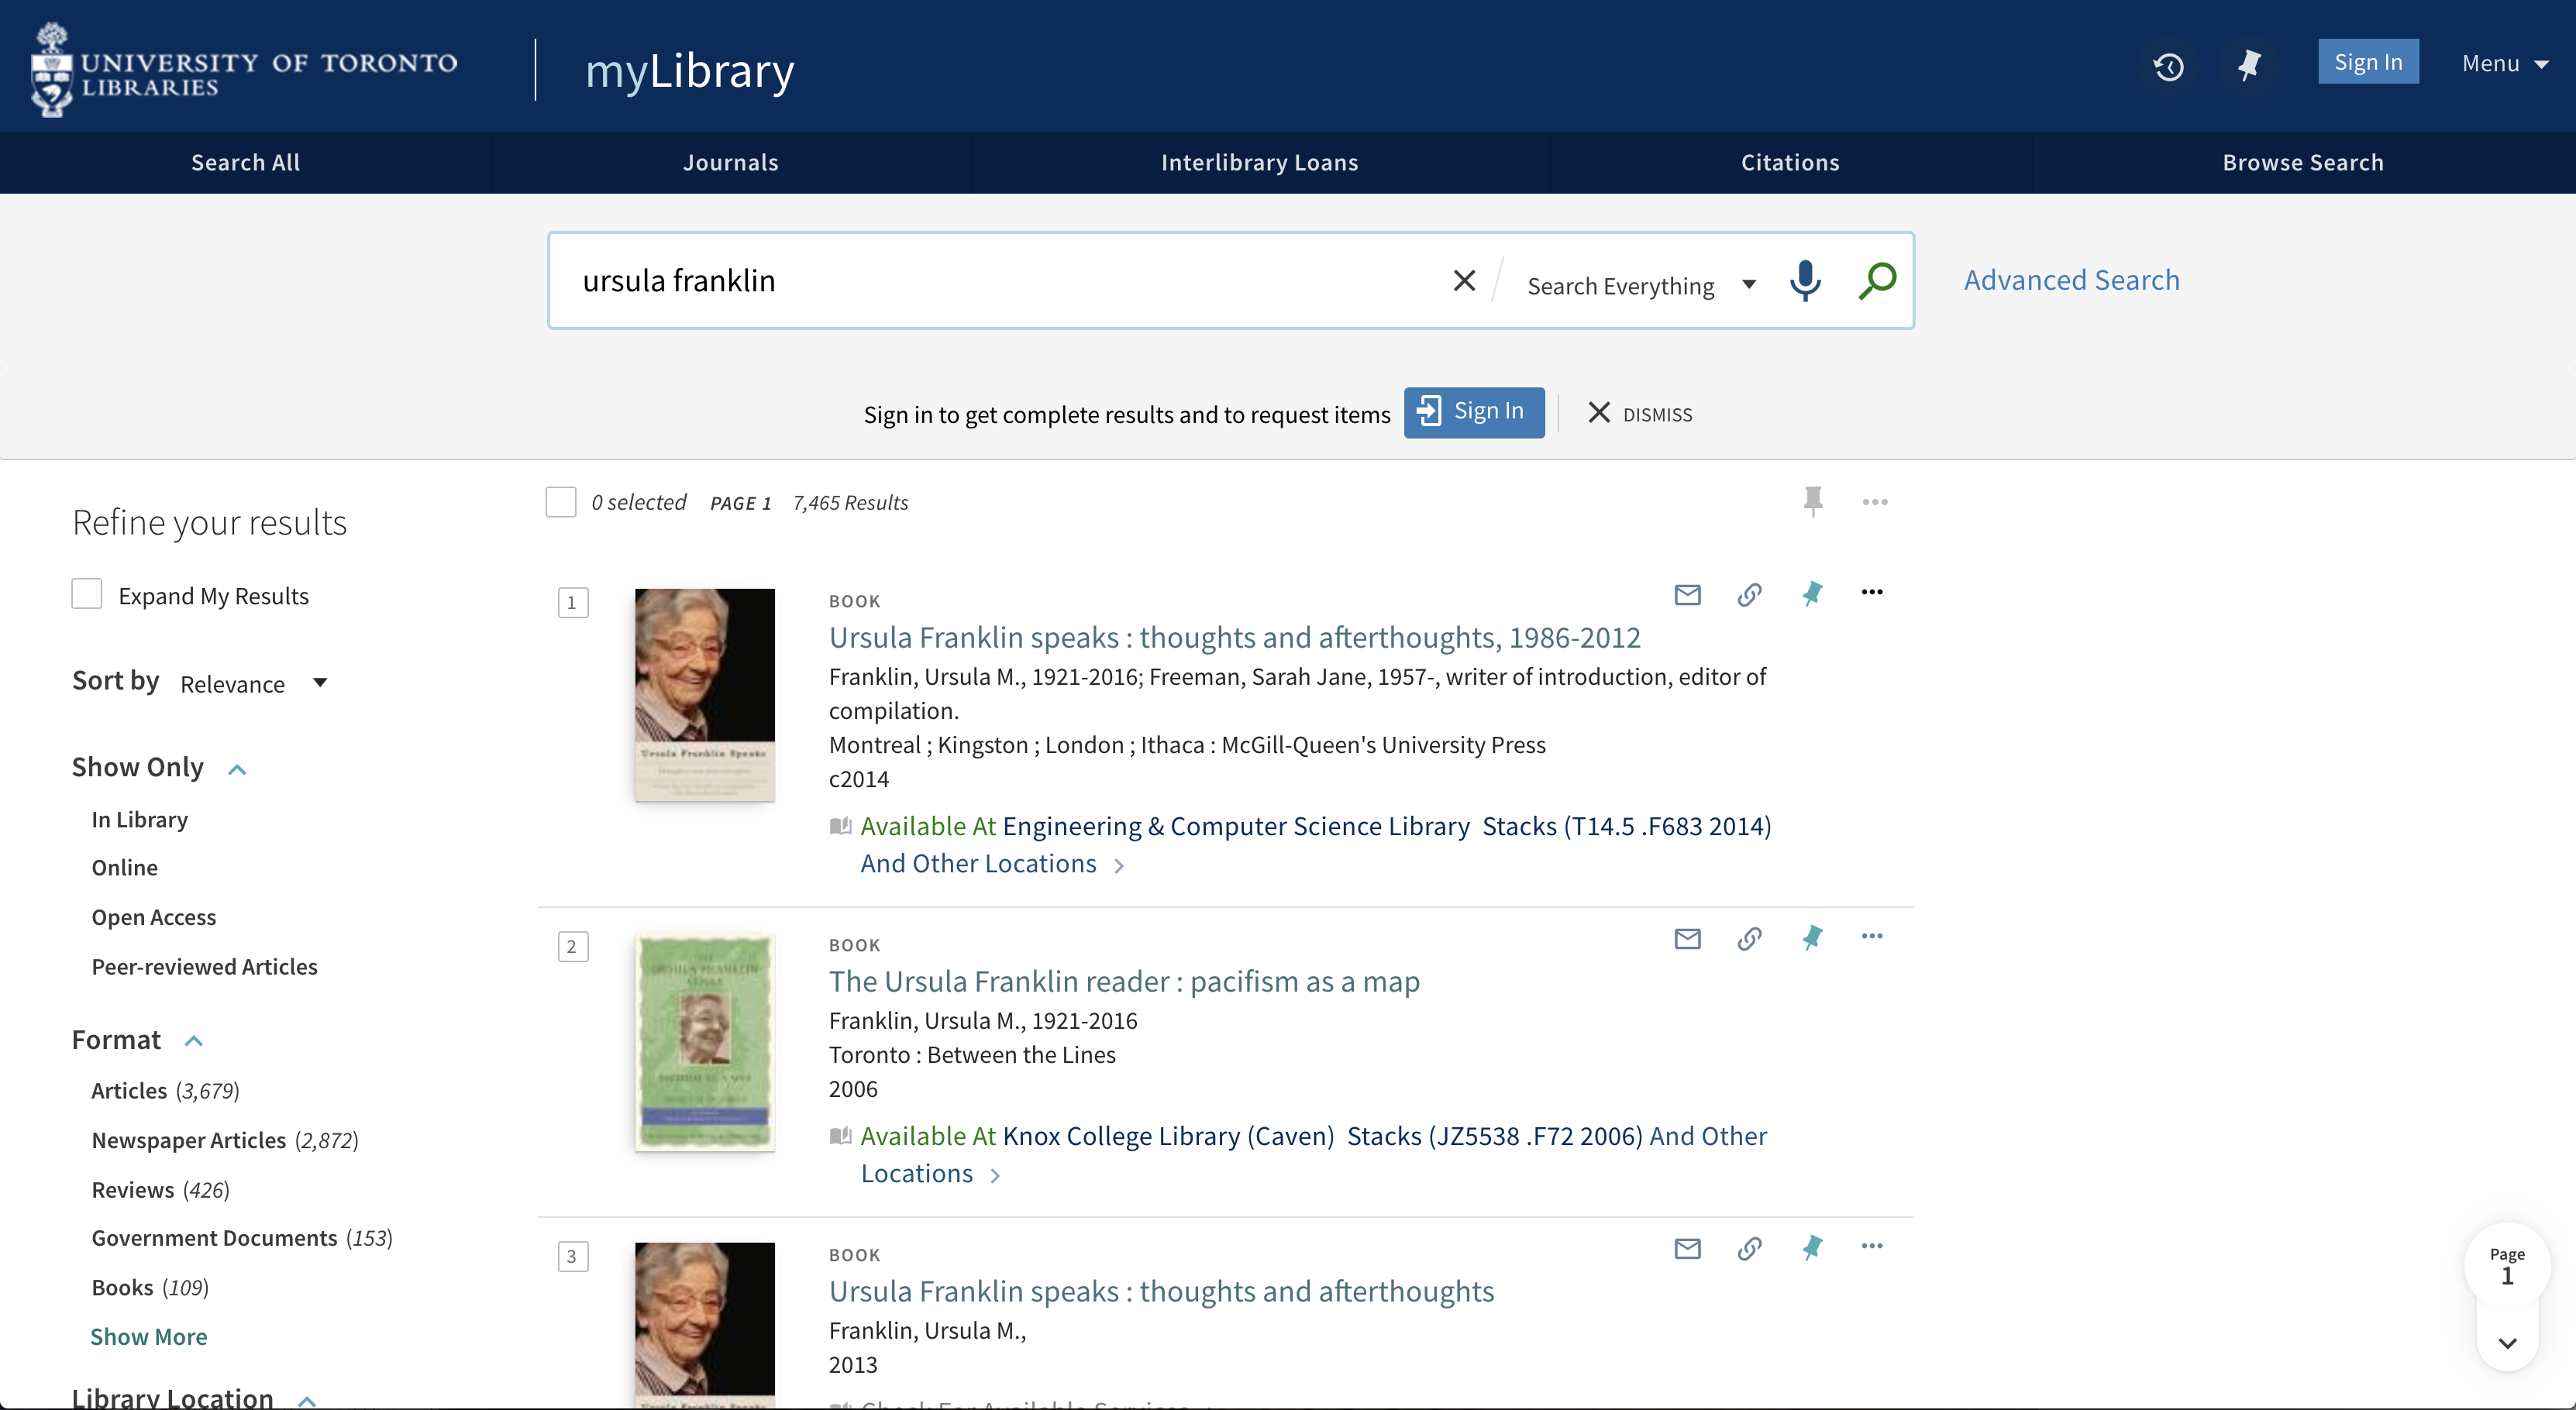Tick the select-all results checkbox
This screenshot has height=1410, width=2576.
click(561, 502)
